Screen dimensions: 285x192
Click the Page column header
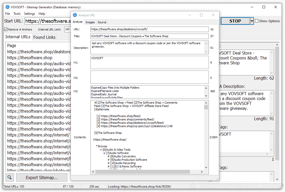point(12,45)
